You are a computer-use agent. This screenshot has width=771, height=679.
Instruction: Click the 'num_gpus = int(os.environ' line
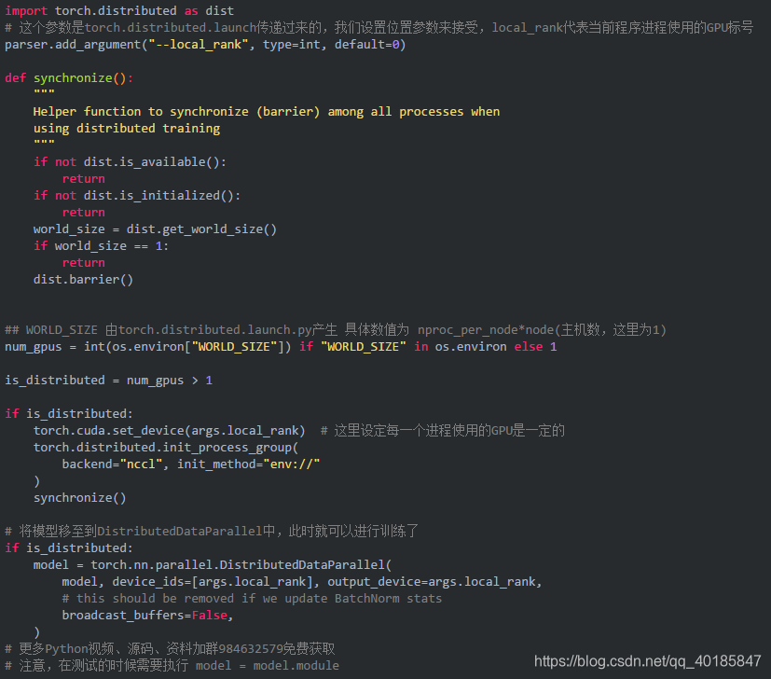click(x=281, y=347)
